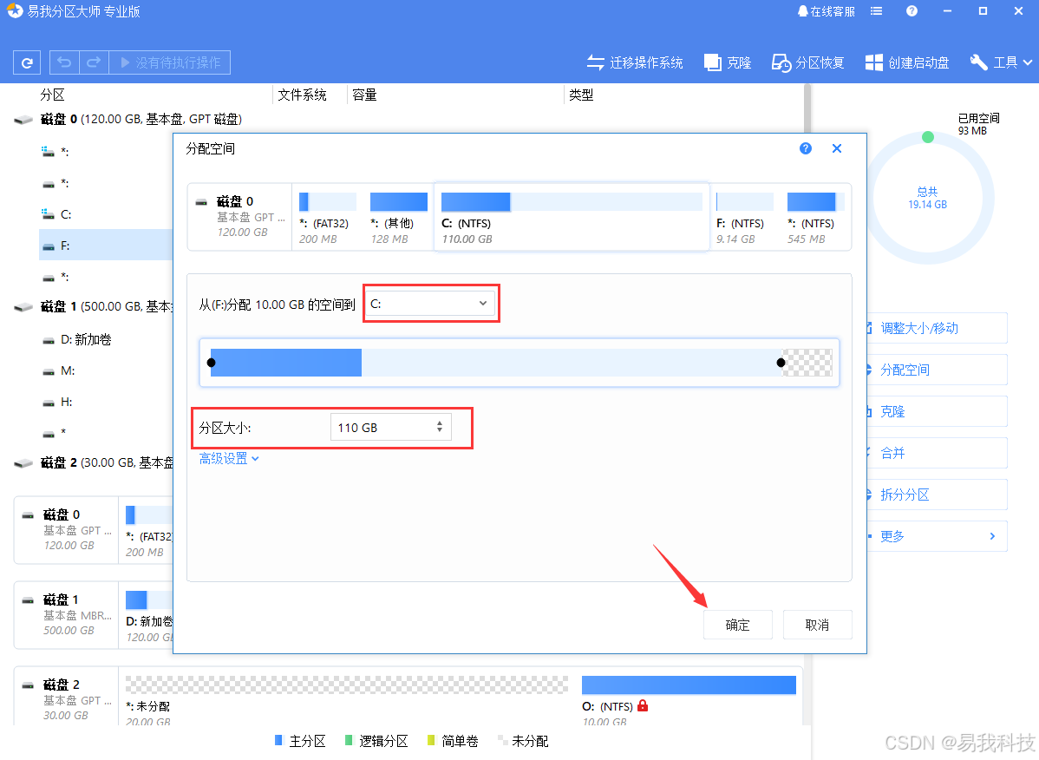
Task: Select Disk 2 (磁盘 2) row in list
Action: pyautogui.click(x=93, y=462)
